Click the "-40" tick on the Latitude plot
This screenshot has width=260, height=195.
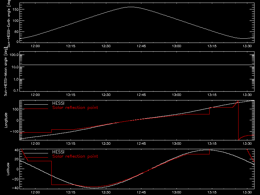pos(15,188)
